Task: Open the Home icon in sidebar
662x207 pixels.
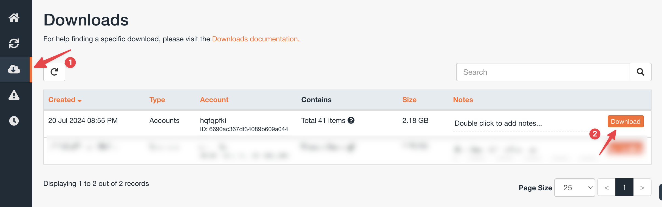Action: coord(14,18)
